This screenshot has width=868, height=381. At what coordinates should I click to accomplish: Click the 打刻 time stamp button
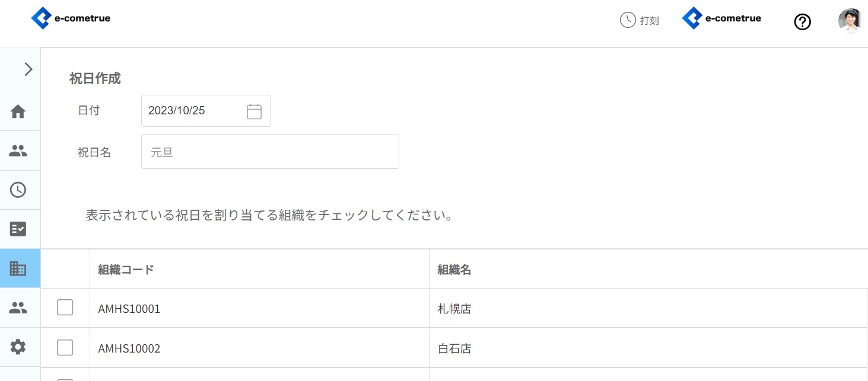click(x=640, y=21)
